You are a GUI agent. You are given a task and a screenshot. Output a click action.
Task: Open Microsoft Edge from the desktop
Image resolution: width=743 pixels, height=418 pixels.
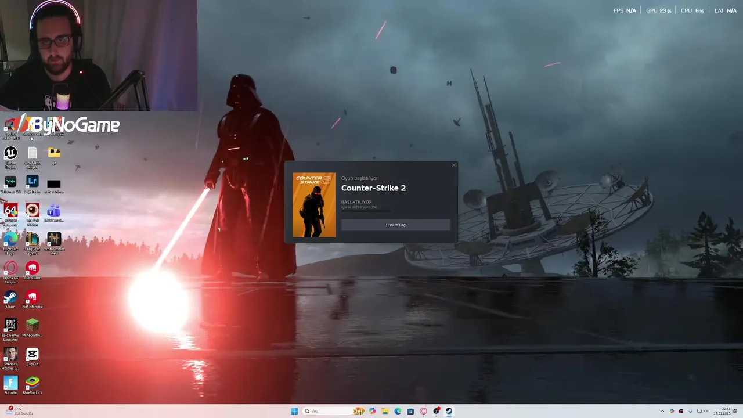(10, 243)
